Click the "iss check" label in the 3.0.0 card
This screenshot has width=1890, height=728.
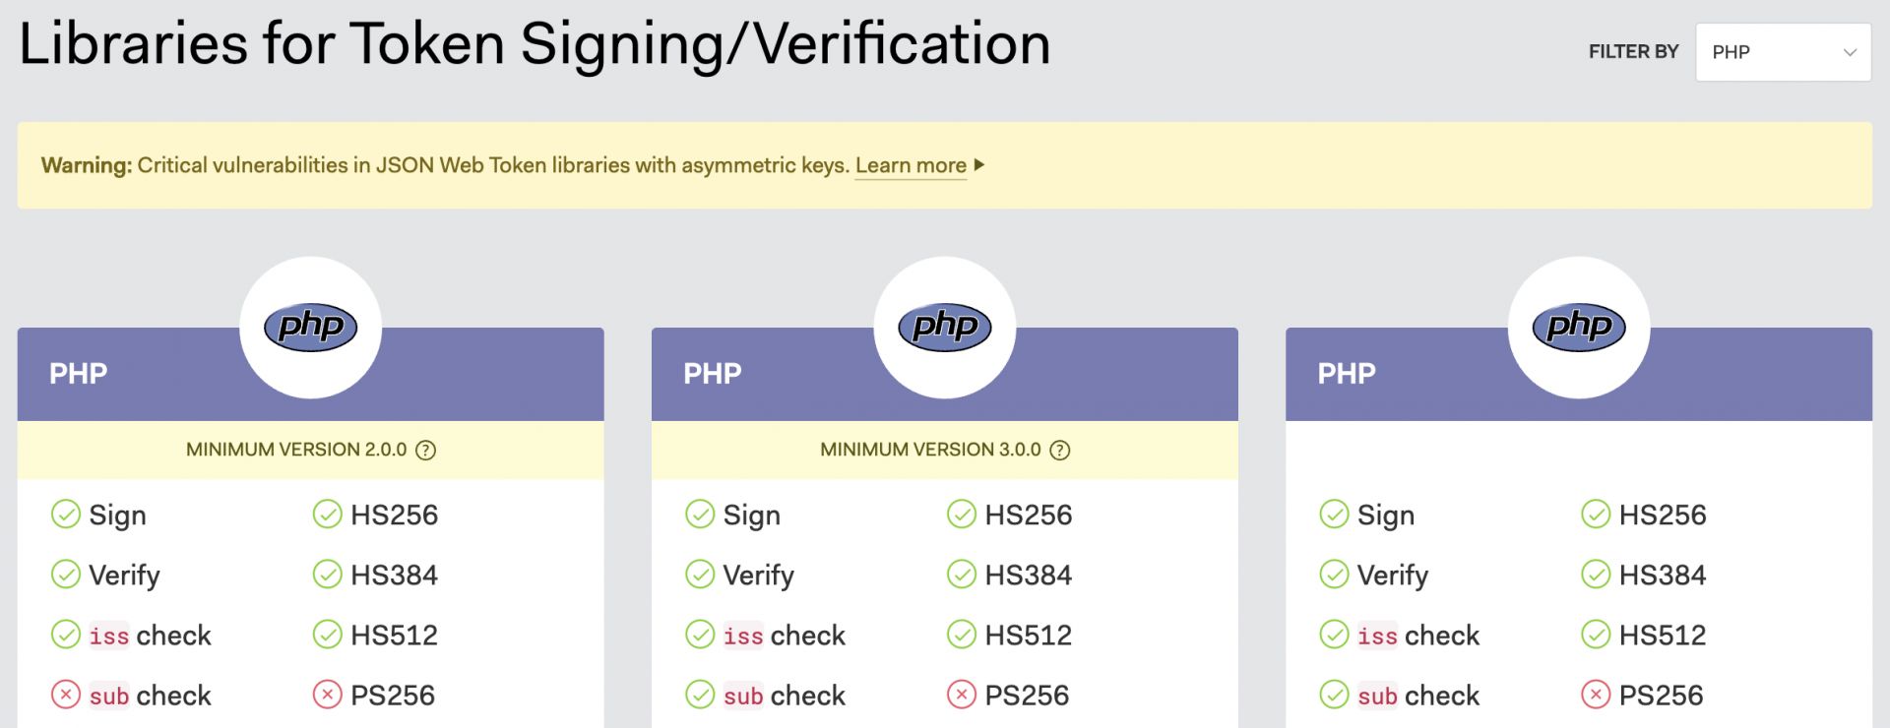[x=784, y=636]
